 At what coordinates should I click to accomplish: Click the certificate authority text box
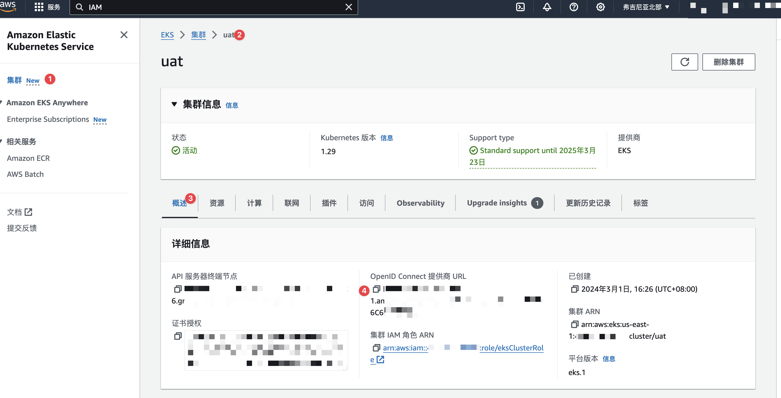click(266, 350)
